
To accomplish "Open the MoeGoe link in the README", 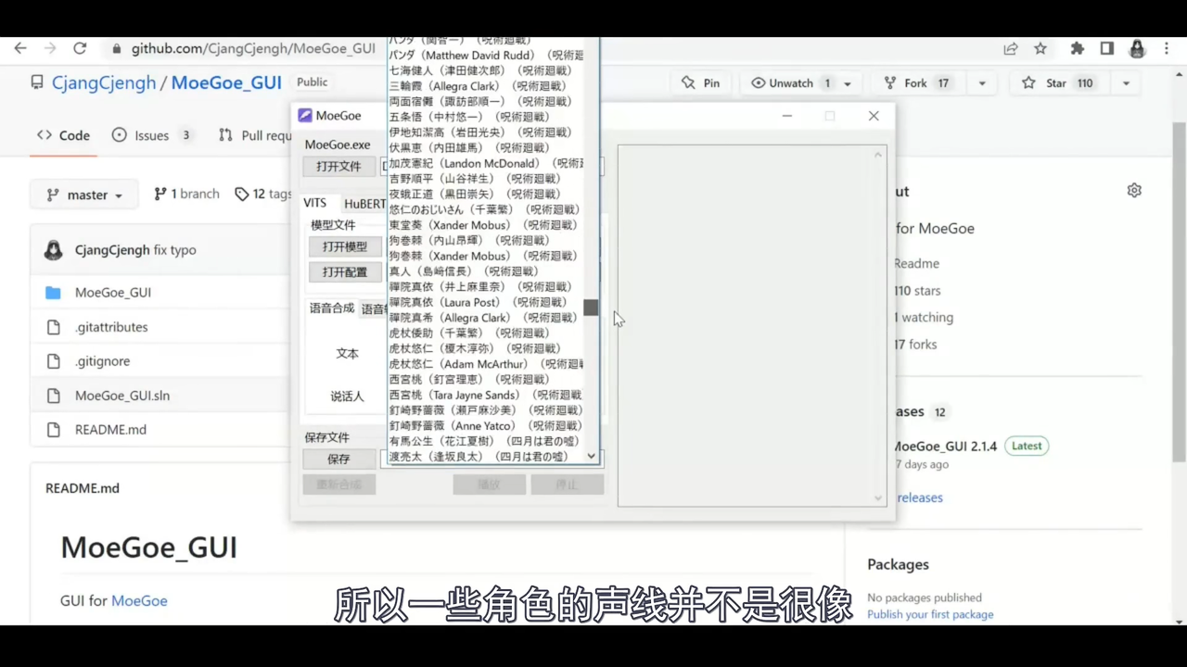I will click(x=139, y=600).
